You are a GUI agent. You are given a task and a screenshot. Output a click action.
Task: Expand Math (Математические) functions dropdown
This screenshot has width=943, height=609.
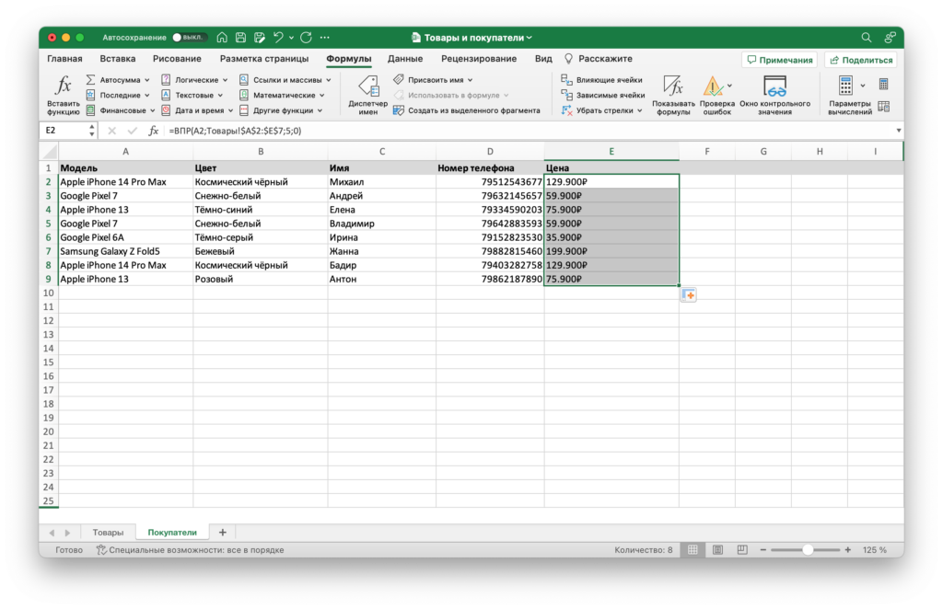[x=322, y=95]
